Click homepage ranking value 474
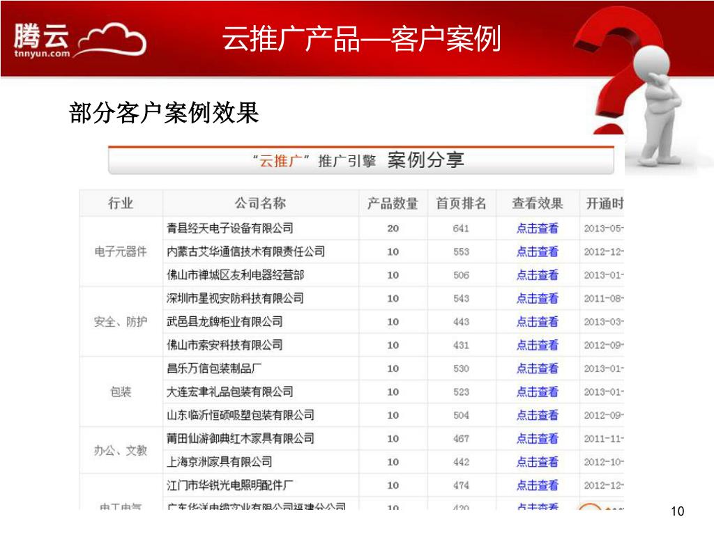The image size is (714, 535). coord(461,486)
